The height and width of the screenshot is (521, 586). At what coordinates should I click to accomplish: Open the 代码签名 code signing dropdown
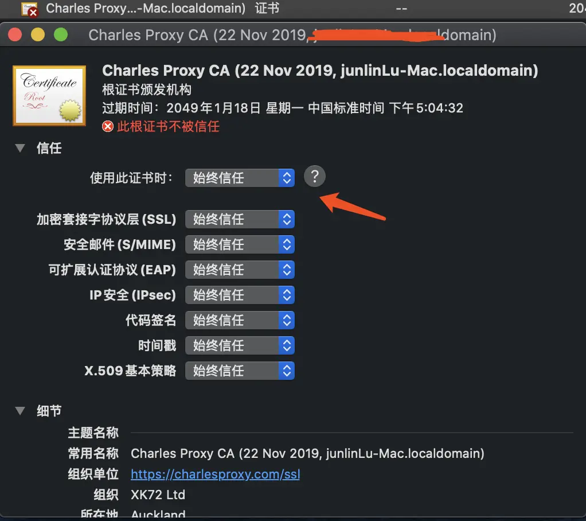coord(240,320)
